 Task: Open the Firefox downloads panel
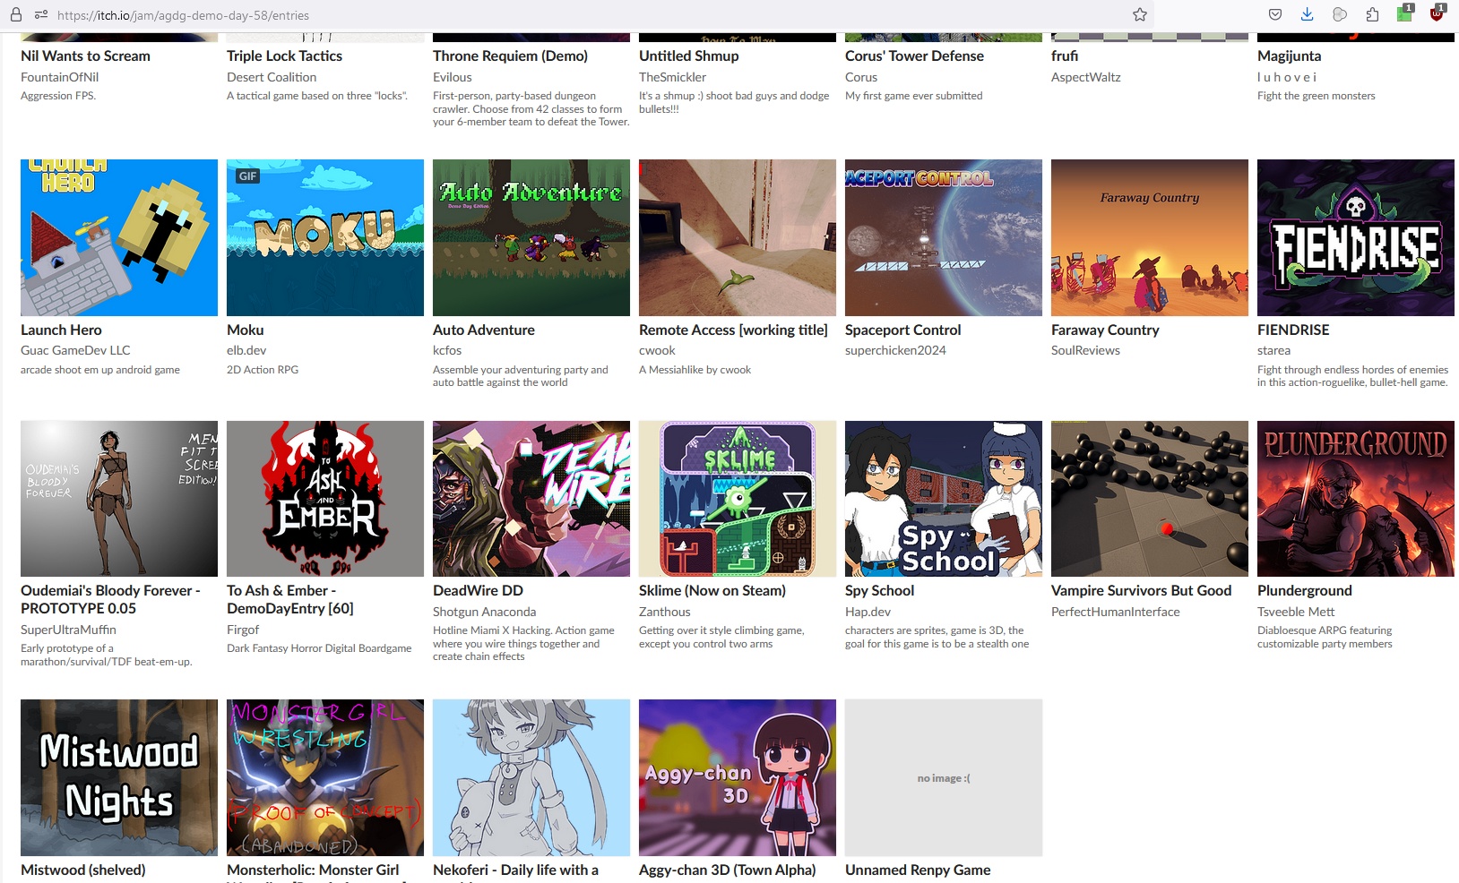click(x=1308, y=15)
